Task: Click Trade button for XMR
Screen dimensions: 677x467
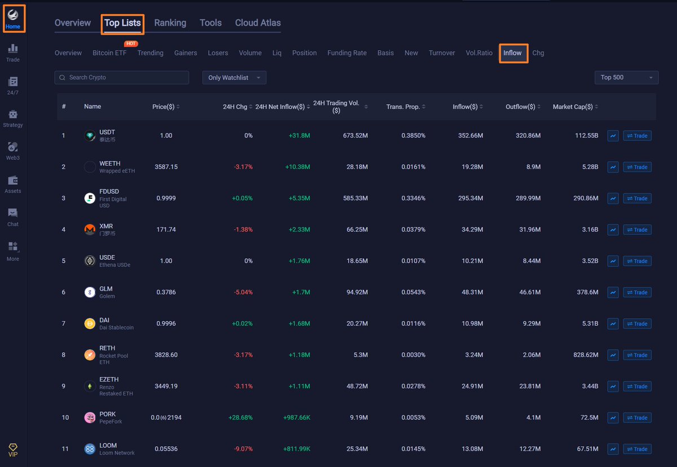Action: tap(638, 230)
